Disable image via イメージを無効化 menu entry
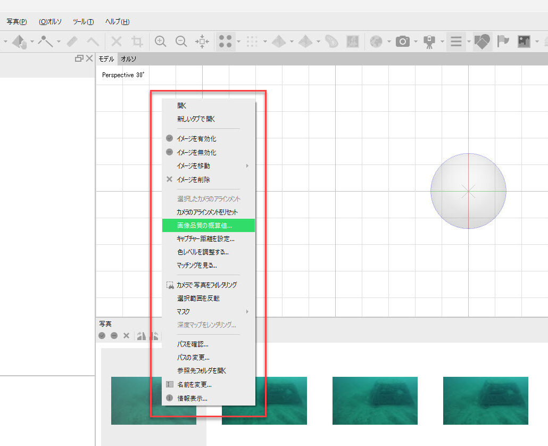 pyautogui.click(x=197, y=152)
